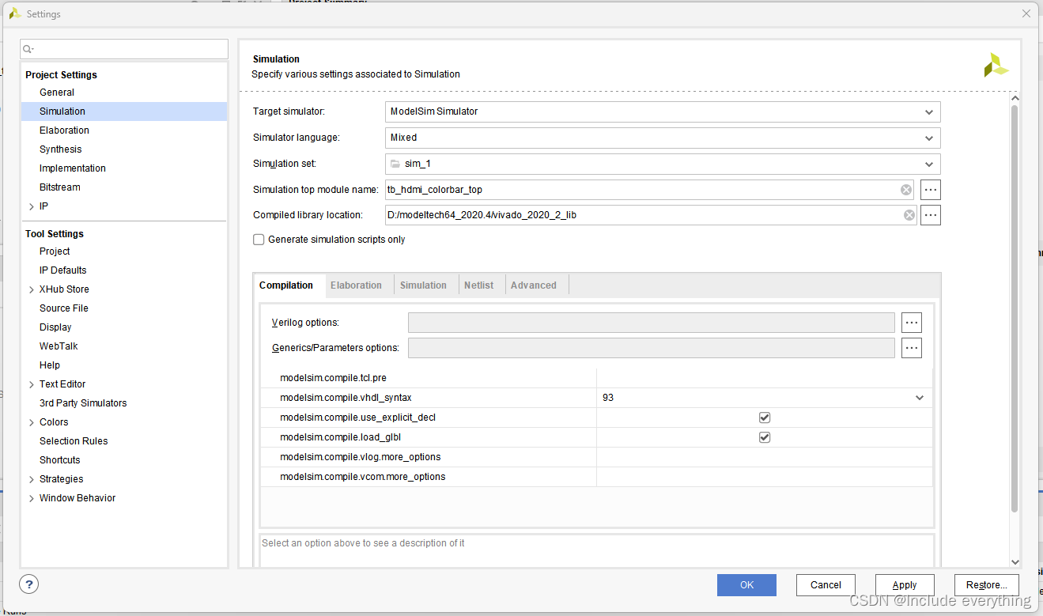Click the settings panel vertical scrollbar
1043x616 pixels.
[1015, 308]
